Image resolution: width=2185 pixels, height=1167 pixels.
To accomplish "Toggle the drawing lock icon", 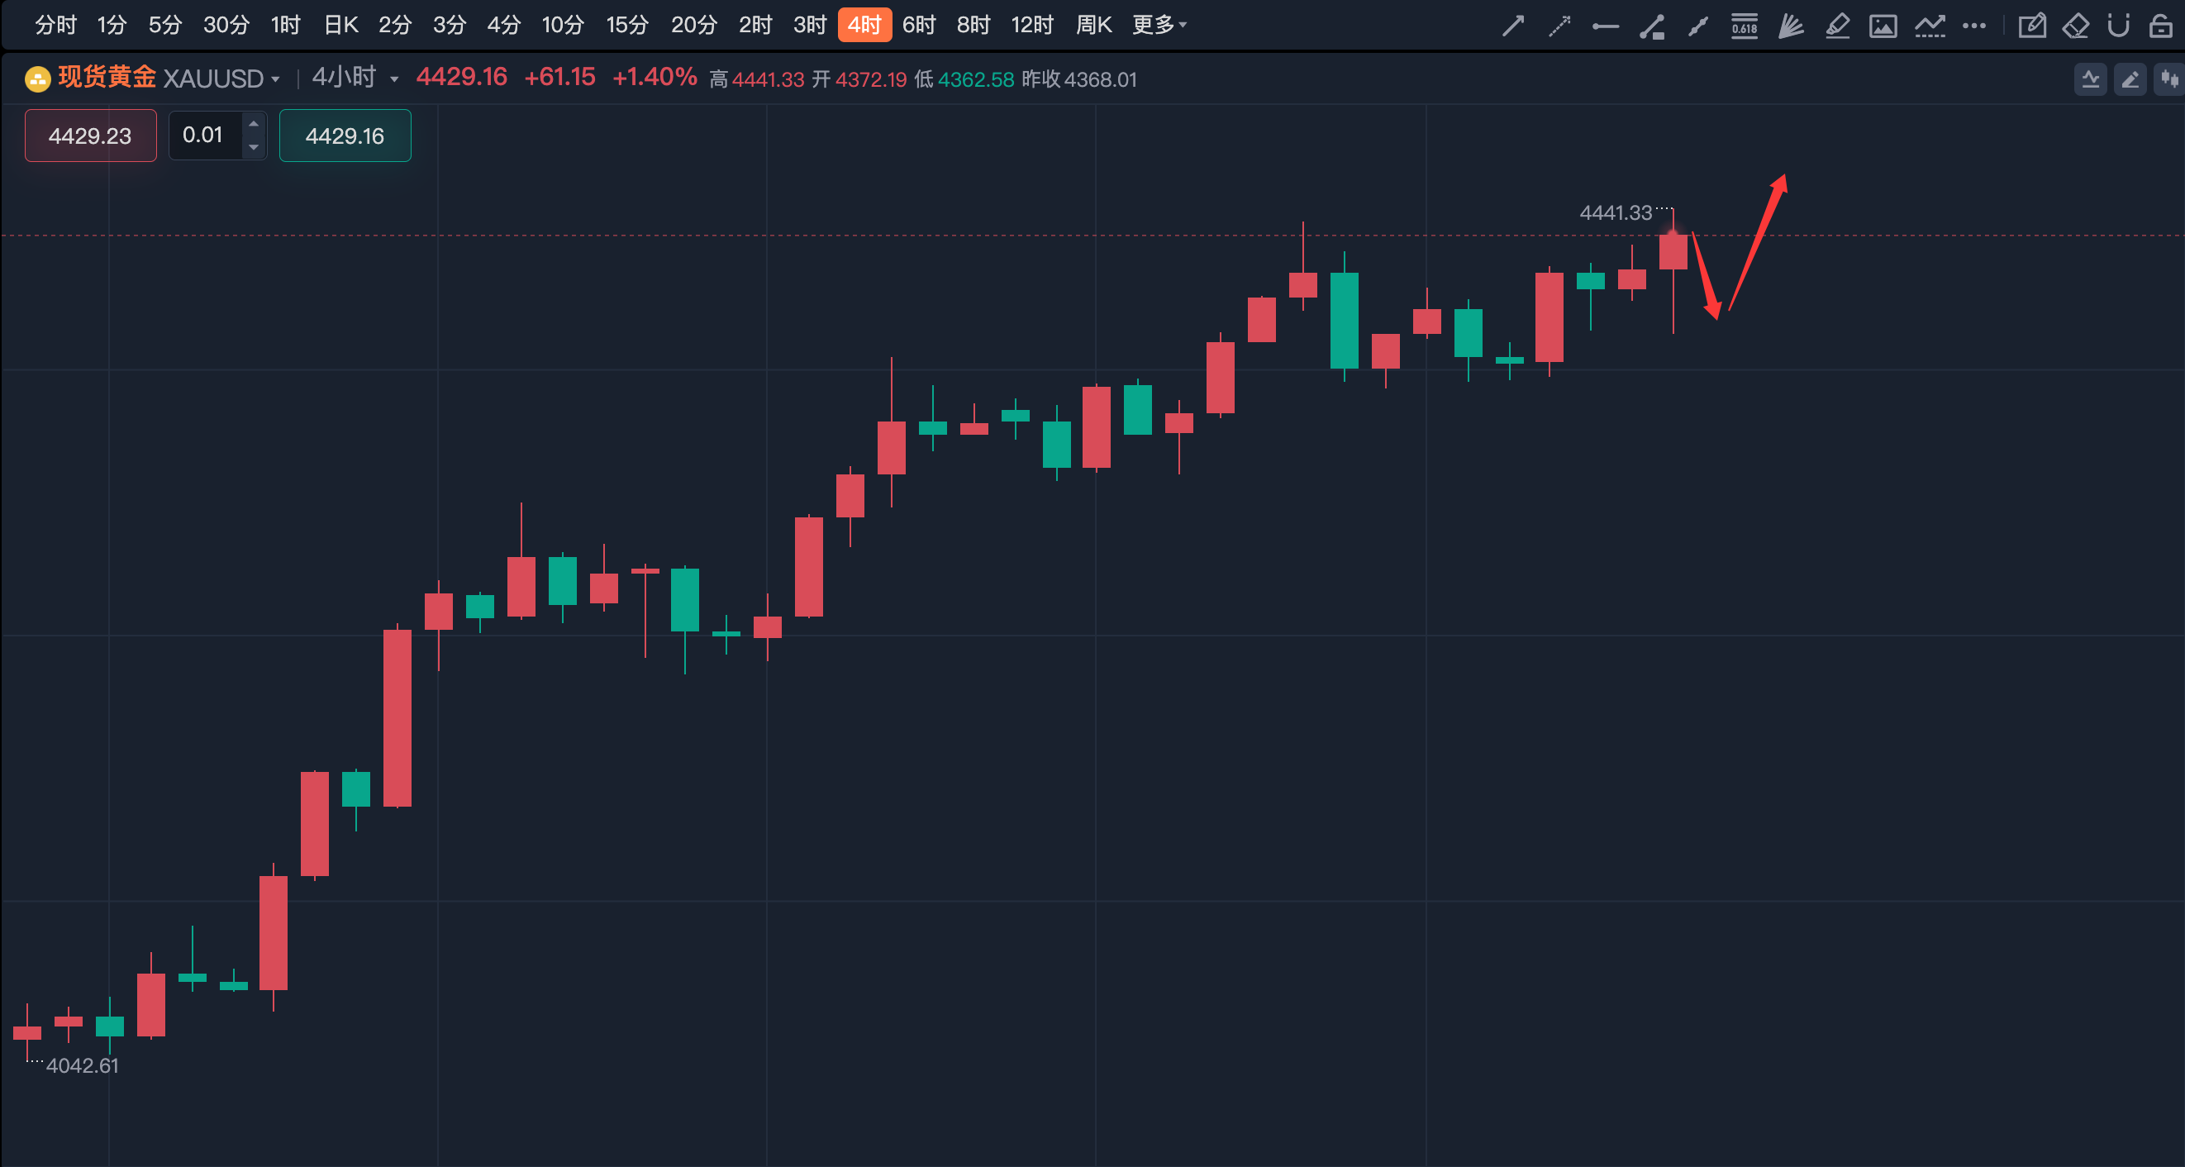I will [2160, 26].
